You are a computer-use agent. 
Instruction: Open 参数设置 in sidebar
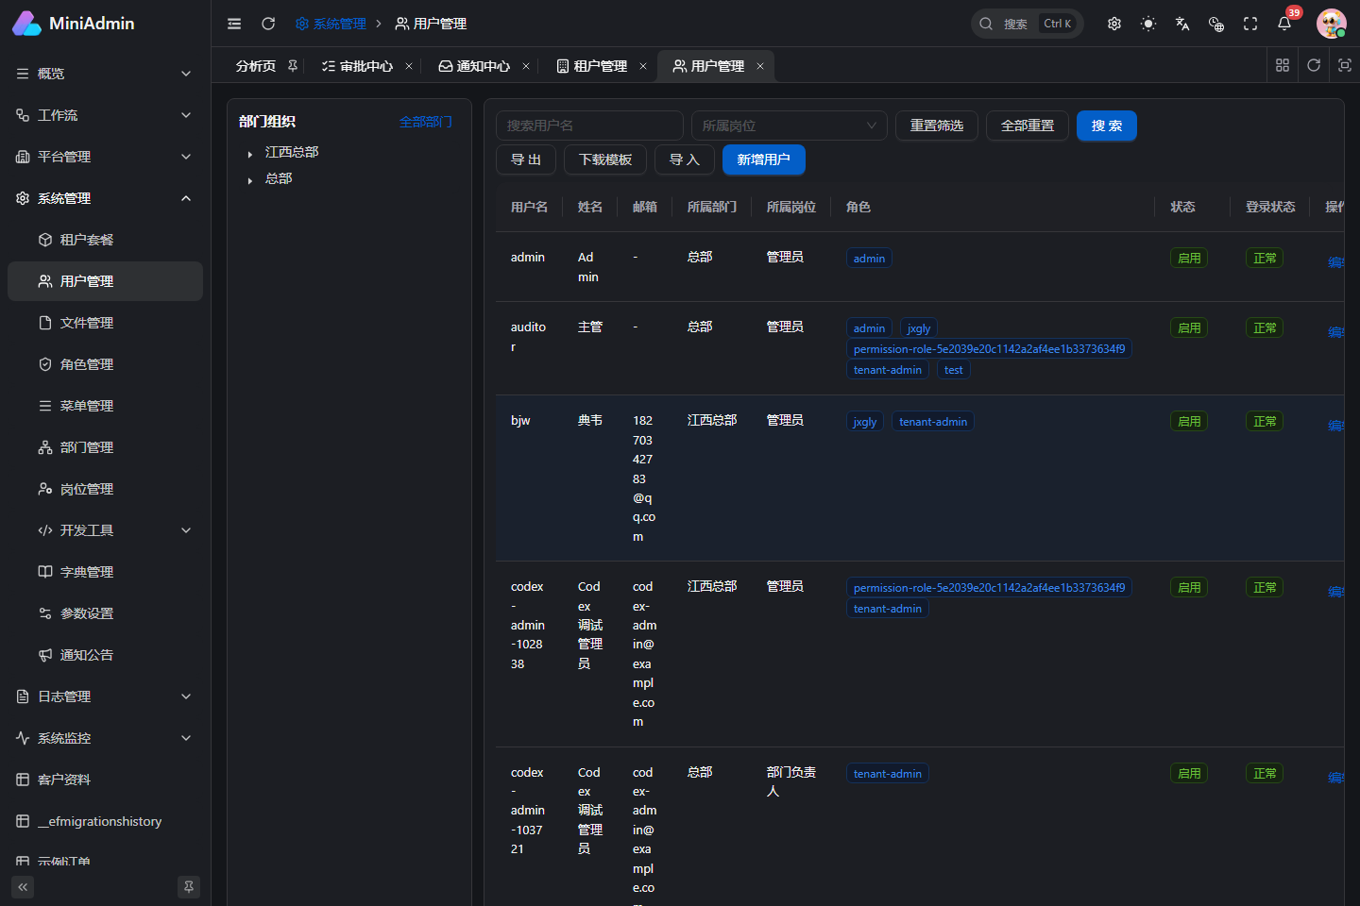pyautogui.click(x=105, y=613)
